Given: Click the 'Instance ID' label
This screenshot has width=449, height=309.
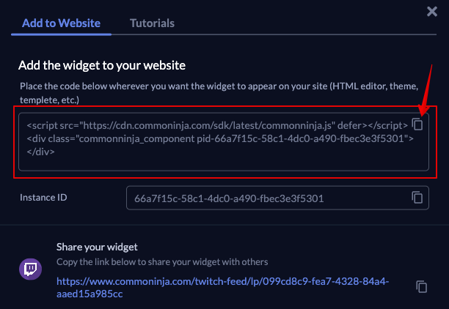Looking at the screenshot, I should click(44, 198).
